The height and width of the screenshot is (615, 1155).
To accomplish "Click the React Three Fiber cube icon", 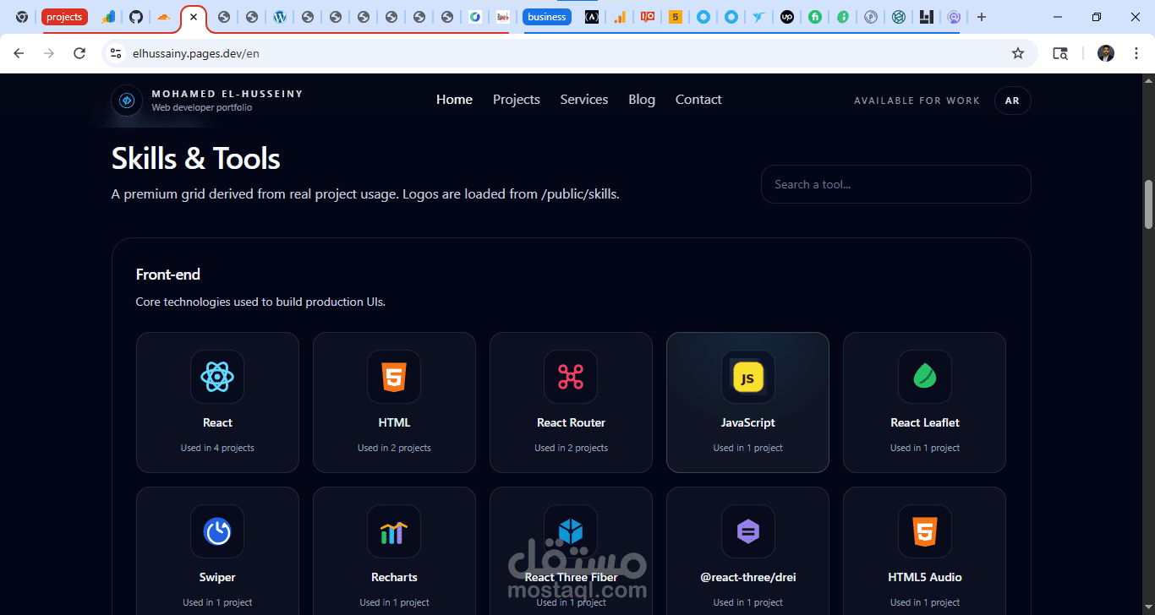I will pyautogui.click(x=571, y=531).
